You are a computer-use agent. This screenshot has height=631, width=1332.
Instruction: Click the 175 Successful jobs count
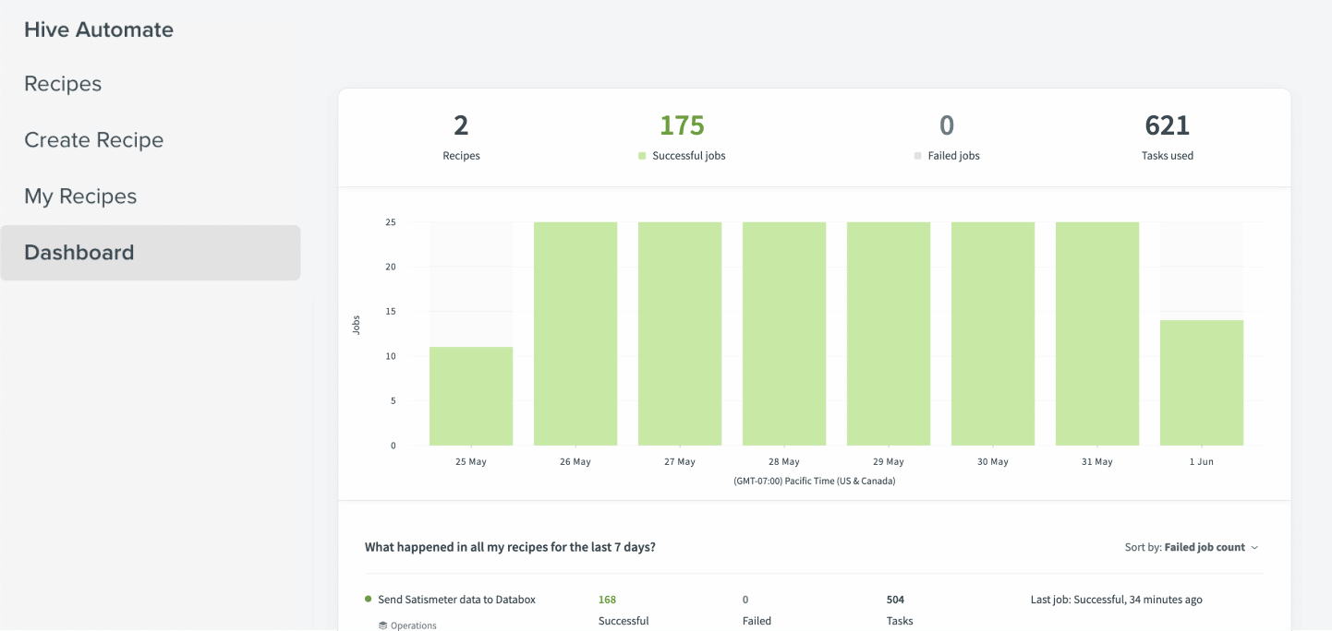(682, 125)
